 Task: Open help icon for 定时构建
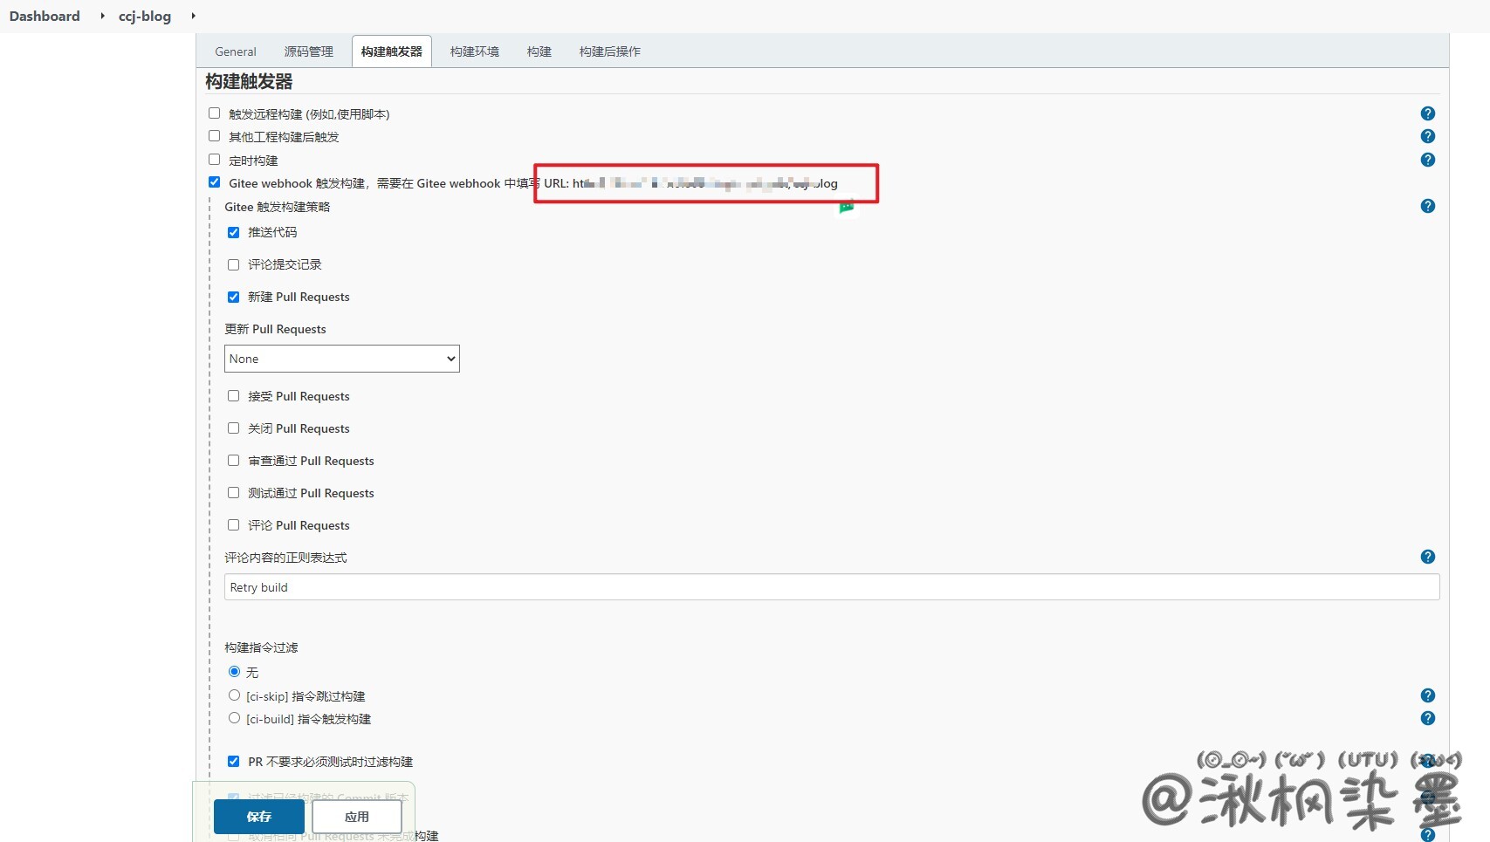(1427, 160)
